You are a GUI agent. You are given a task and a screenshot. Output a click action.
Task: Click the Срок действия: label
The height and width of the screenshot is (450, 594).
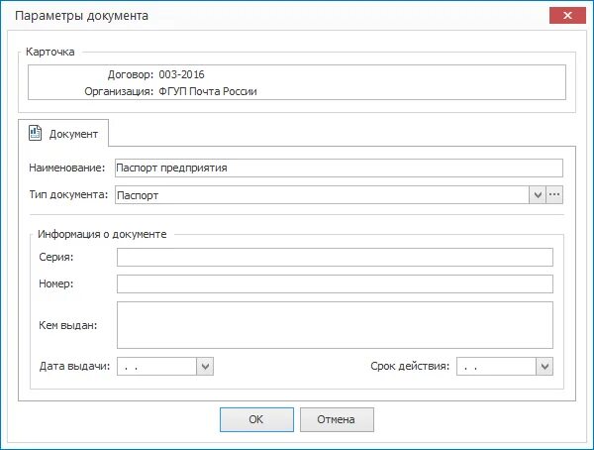click(x=410, y=366)
